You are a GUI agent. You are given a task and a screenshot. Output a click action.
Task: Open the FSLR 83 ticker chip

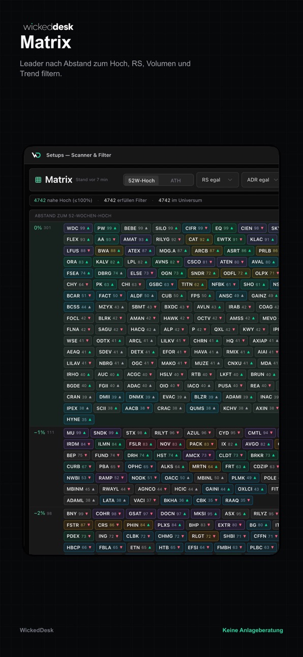[x=140, y=444]
